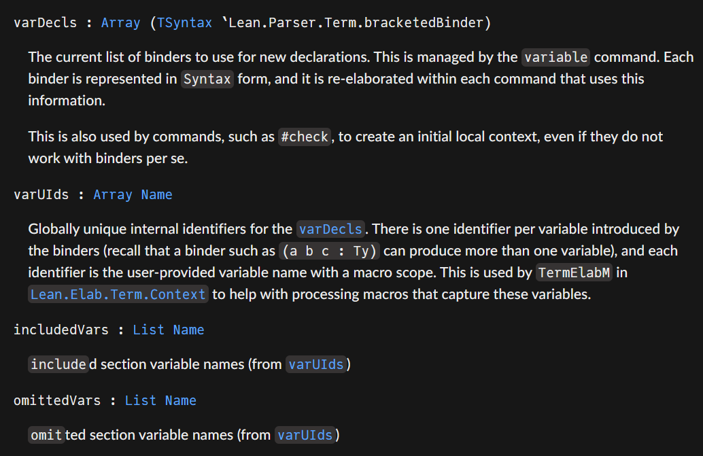Click the 'TermElabM' inline code span
Screen dimensions: 703x456
point(572,273)
